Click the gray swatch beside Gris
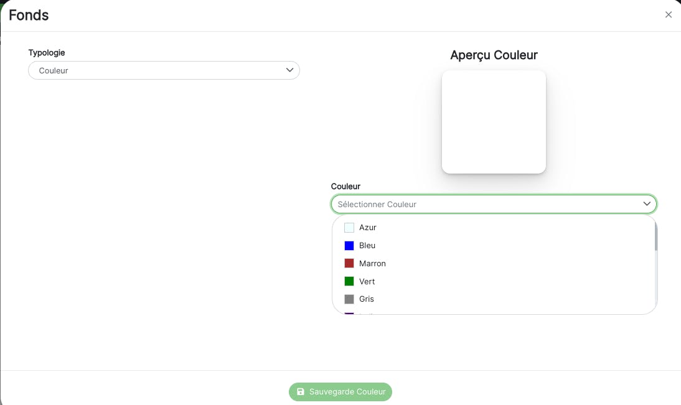This screenshot has width=681, height=405. click(x=349, y=299)
